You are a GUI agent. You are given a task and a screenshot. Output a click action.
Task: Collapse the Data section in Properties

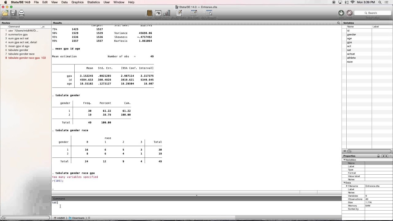tap(344, 183)
